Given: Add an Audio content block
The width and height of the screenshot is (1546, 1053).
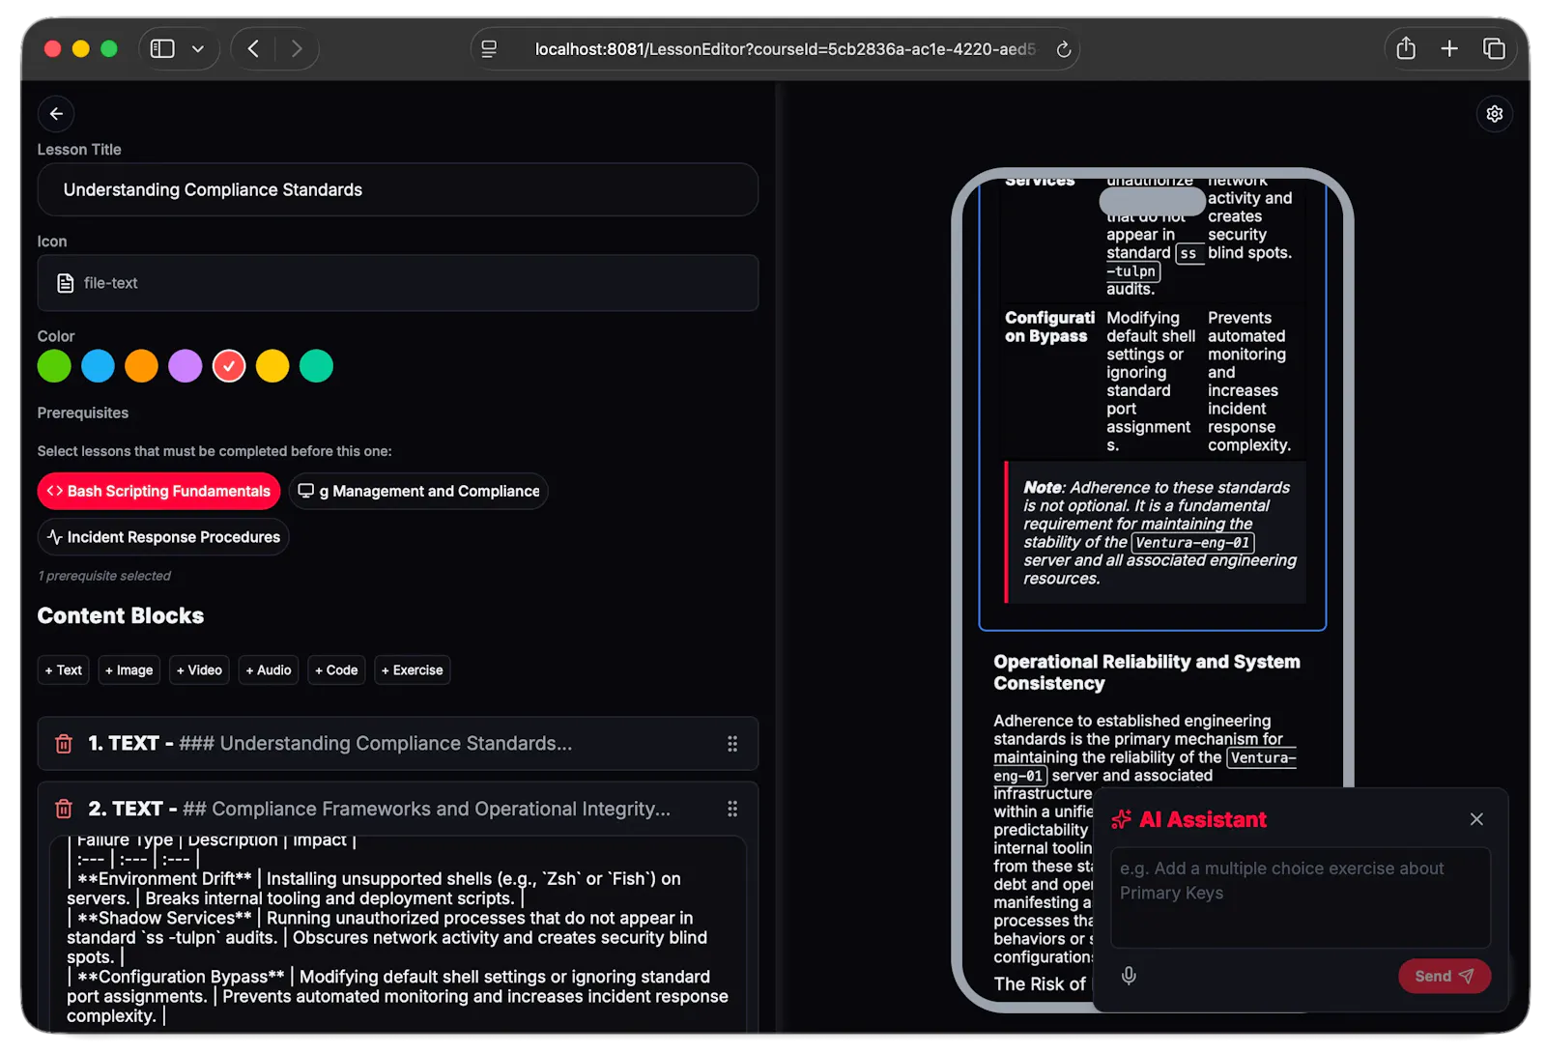Looking at the screenshot, I should [269, 670].
